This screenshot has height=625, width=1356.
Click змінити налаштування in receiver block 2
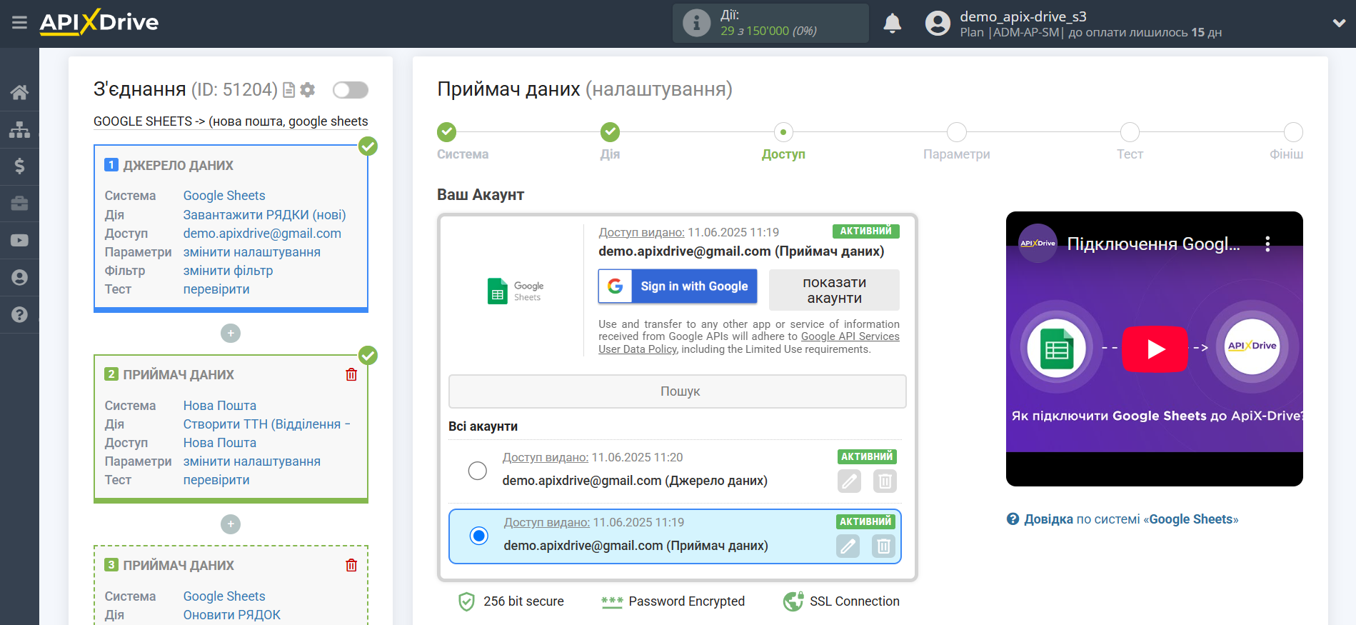pyautogui.click(x=251, y=461)
